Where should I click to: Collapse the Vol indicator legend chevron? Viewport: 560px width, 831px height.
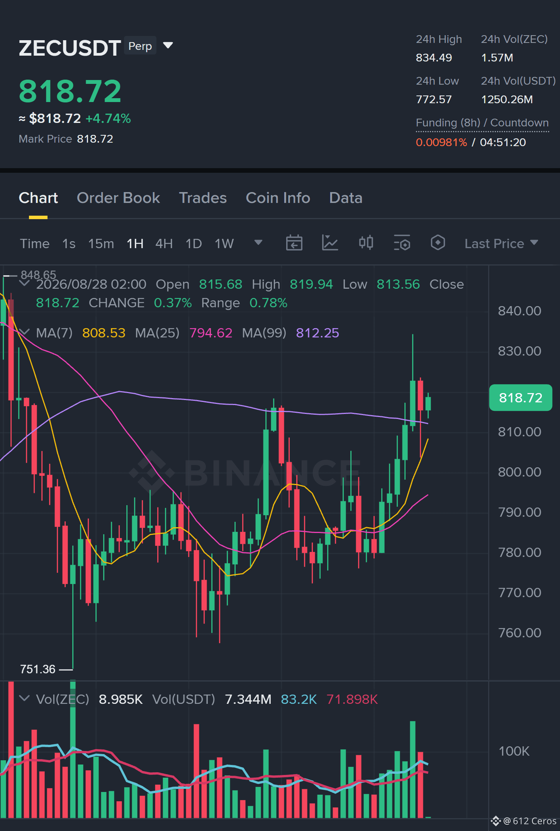tap(24, 698)
